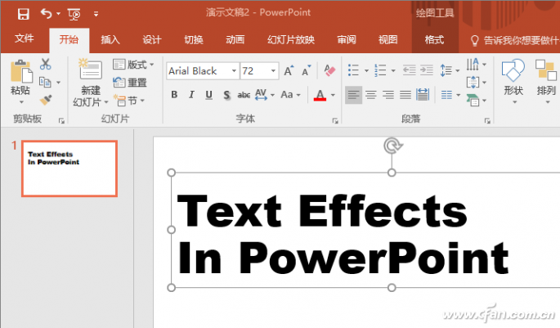Switch to the 切换 (Transitions) tab
The width and height of the screenshot is (560, 328).
pos(194,39)
